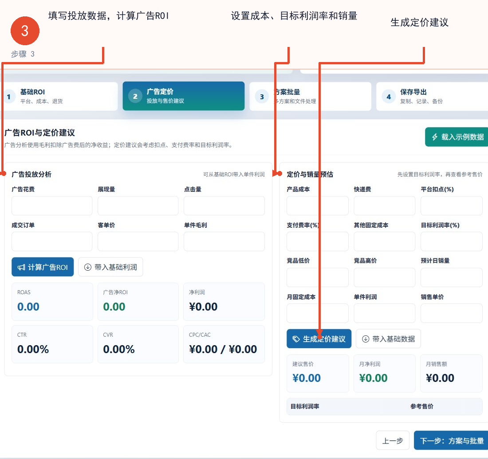This screenshot has height=459, width=488.
Task: Click the 净利润 result card
Action: tap(224, 301)
